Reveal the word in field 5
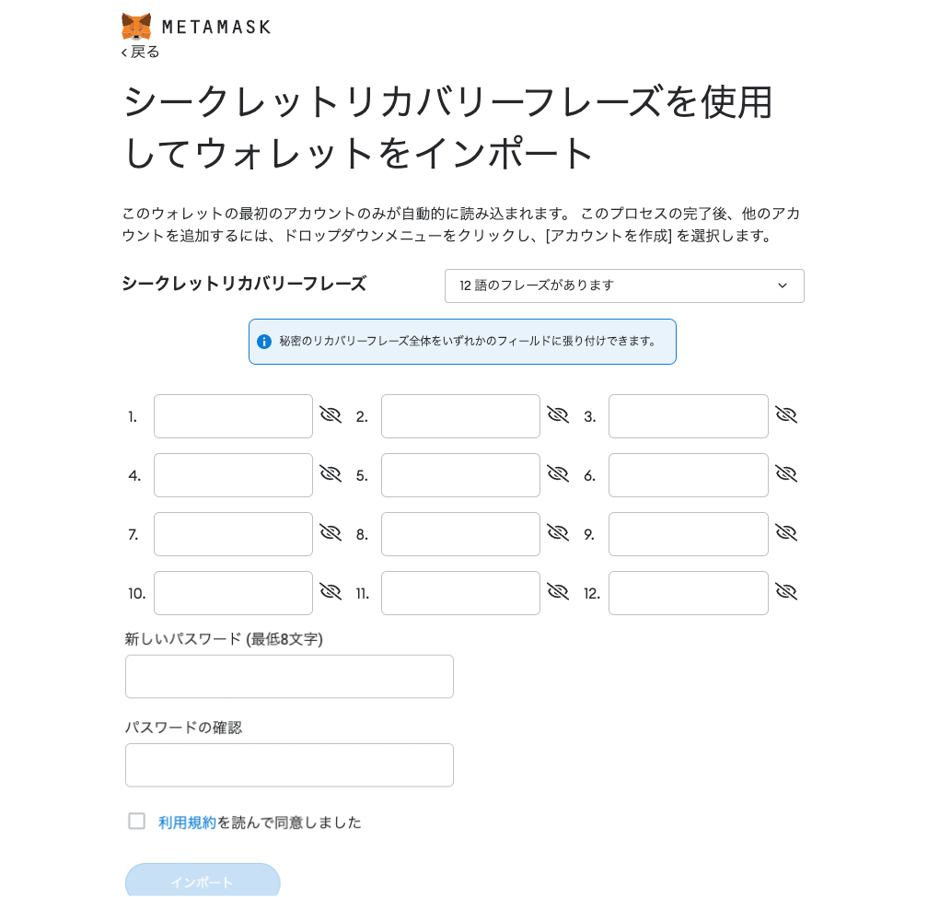This screenshot has height=897, width=928. tap(558, 473)
